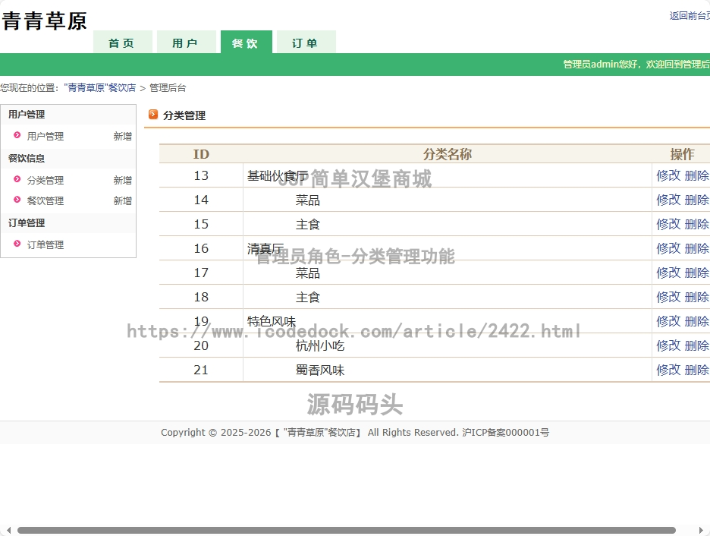This screenshot has width=710, height=536.
Task: Click 删除 for row ID 13
Action: click(x=697, y=175)
